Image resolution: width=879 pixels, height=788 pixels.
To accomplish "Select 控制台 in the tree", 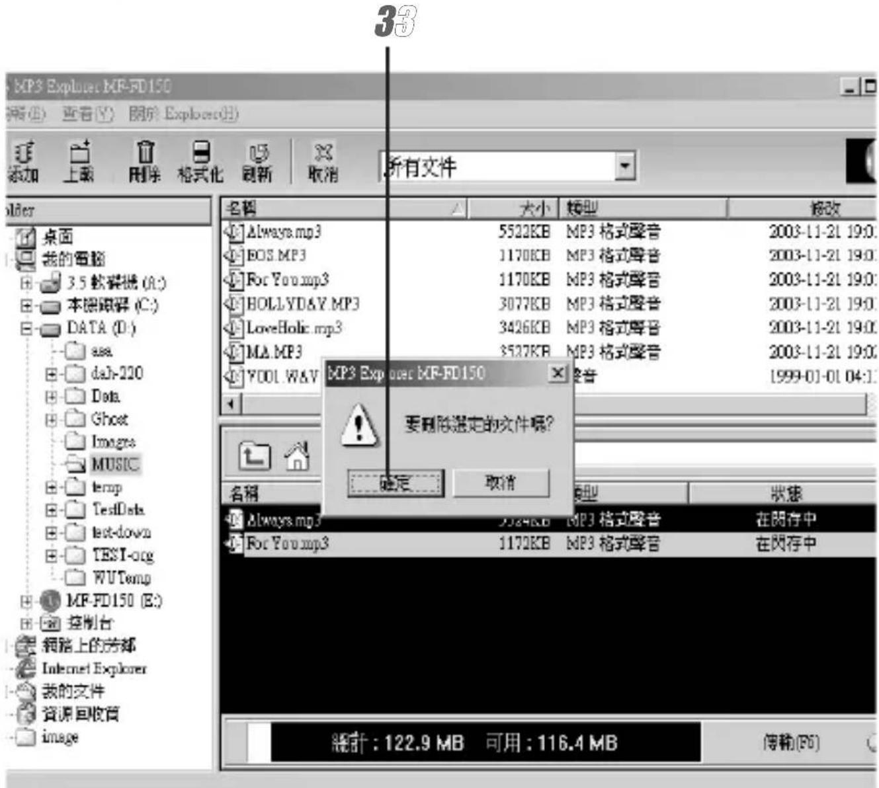I will point(89,623).
